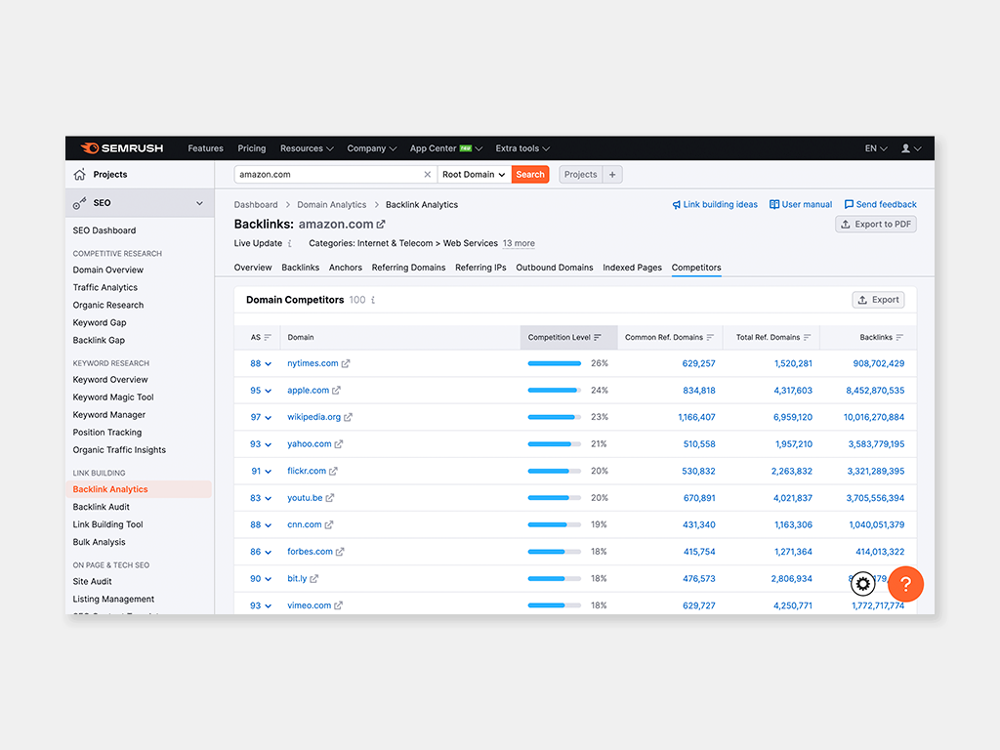Select the home icon next to Projects sidebar

(x=79, y=174)
